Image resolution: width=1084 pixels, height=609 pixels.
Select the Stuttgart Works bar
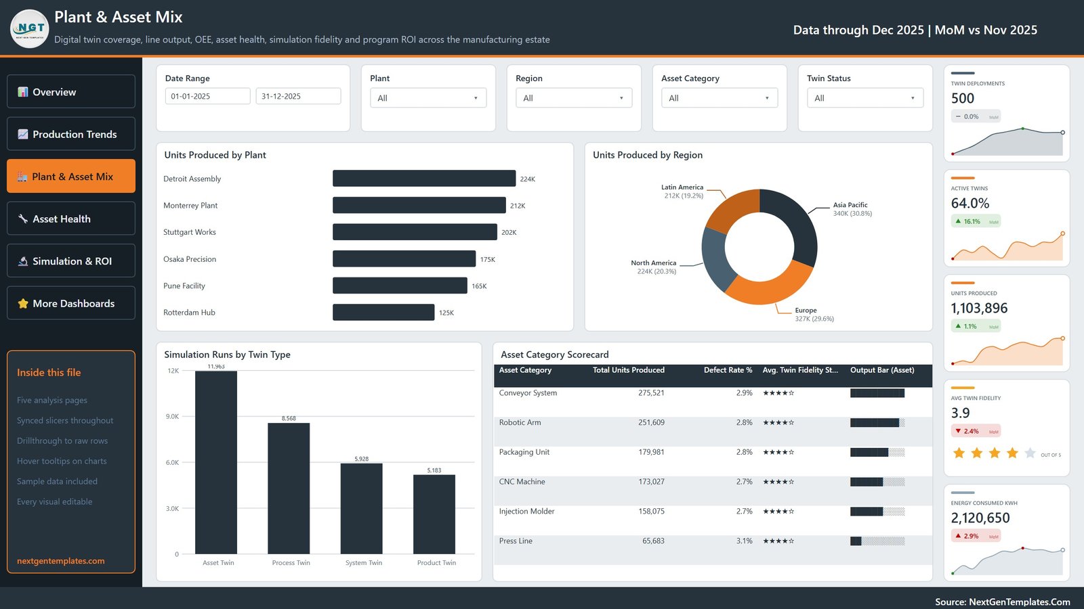pyautogui.click(x=415, y=232)
